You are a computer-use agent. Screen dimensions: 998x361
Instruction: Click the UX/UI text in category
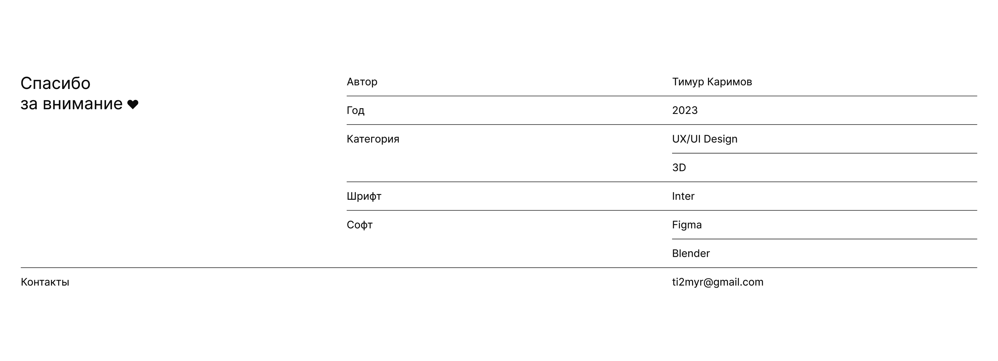(686, 139)
